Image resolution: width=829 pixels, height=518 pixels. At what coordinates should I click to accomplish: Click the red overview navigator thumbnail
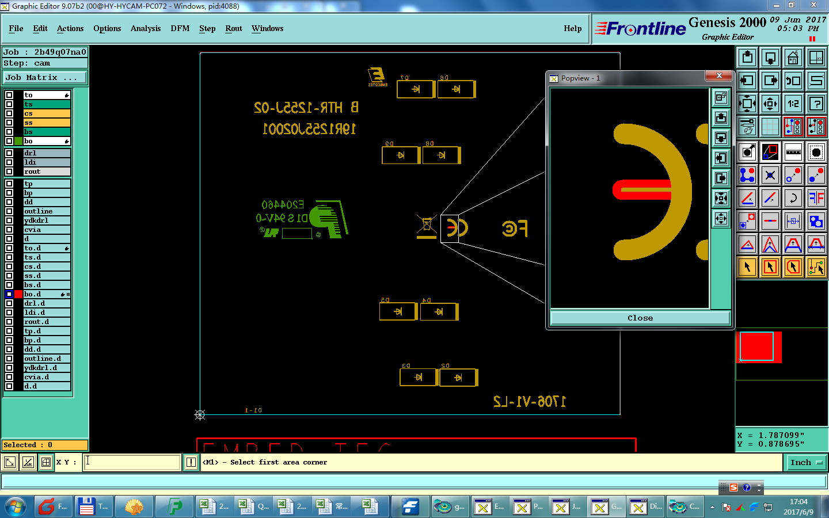[x=758, y=347]
